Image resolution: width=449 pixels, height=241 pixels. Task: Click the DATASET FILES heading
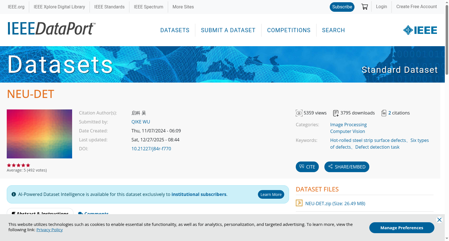click(317, 189)
